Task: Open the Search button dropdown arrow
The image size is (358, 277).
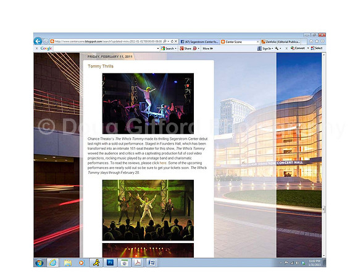Action: (175, 49)
